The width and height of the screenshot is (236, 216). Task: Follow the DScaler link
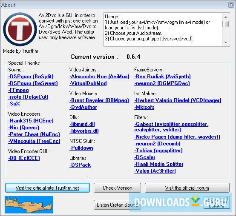point(145,157)
